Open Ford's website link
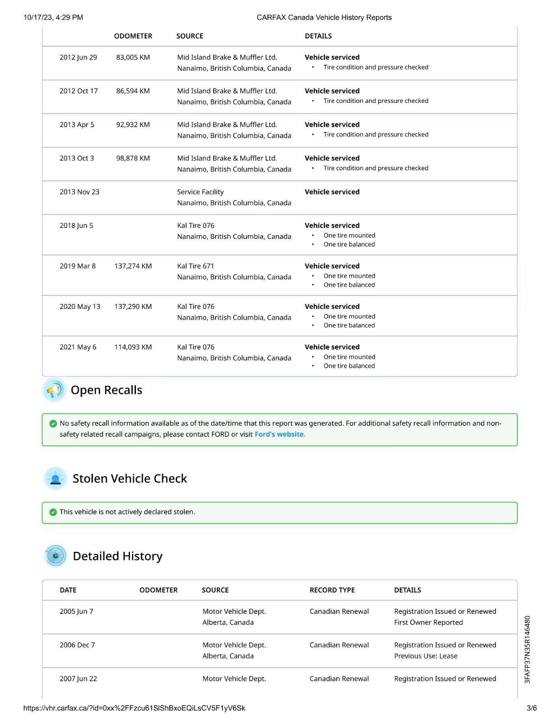Image resolution: width=559 pixels, height=724 pixels. (280, 434)
